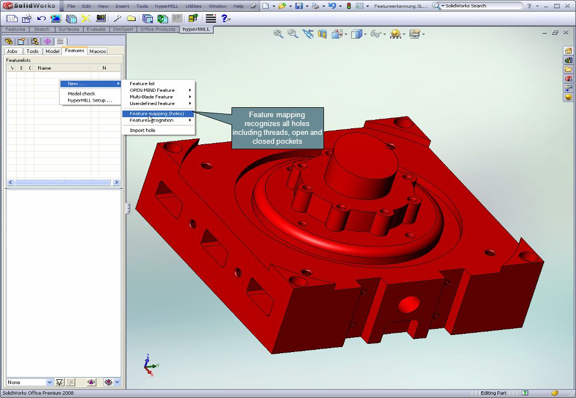
Task: Click the View Settings monitor icon
Action: tap(415, 34)
